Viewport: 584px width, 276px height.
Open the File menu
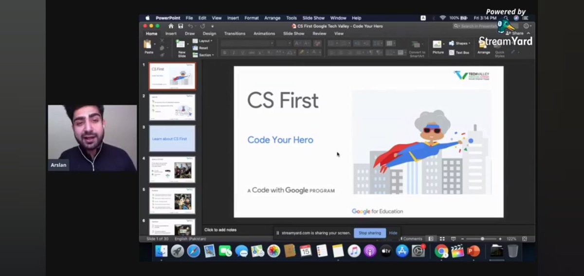189,18
